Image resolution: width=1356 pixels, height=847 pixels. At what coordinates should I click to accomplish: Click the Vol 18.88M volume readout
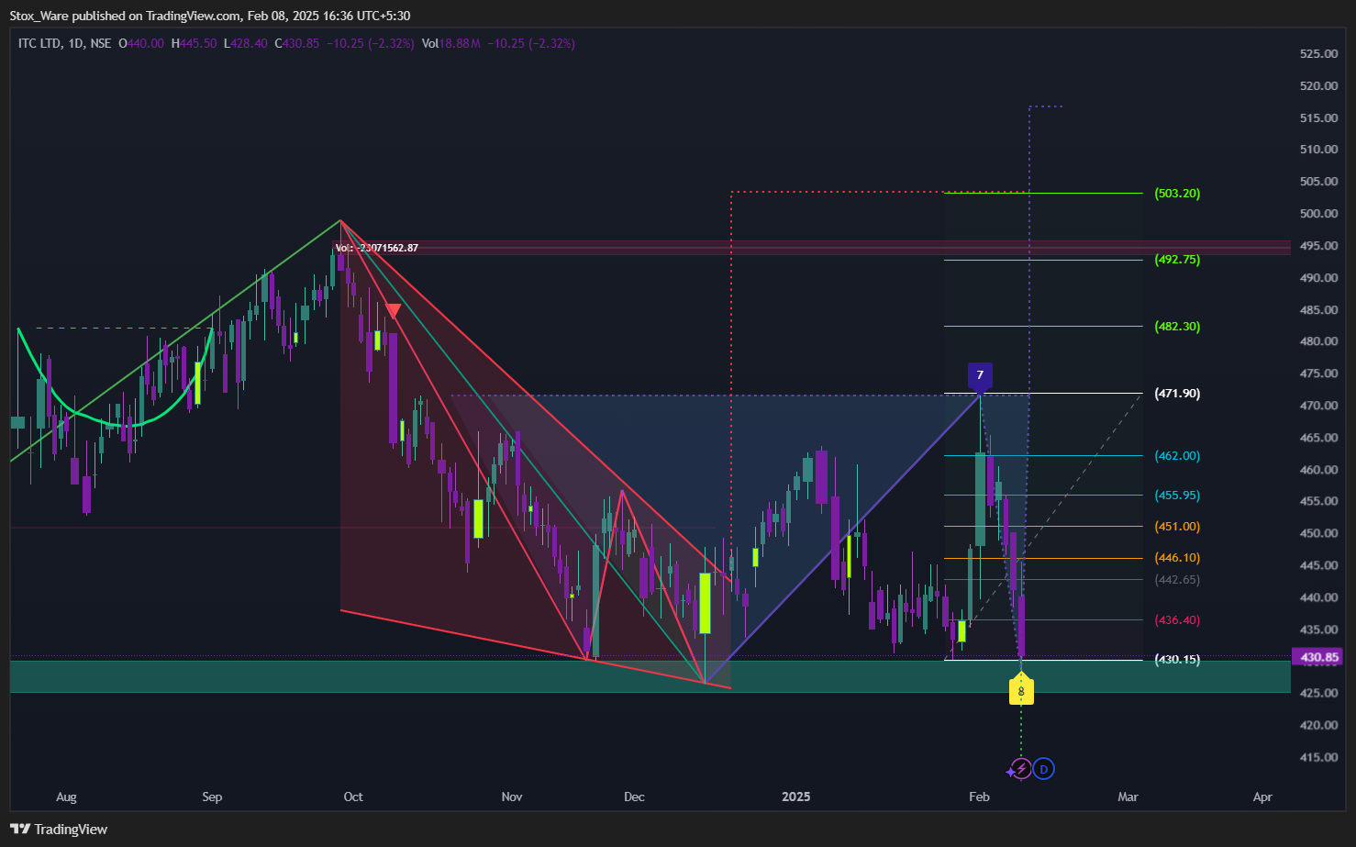[x=450, y=43]
